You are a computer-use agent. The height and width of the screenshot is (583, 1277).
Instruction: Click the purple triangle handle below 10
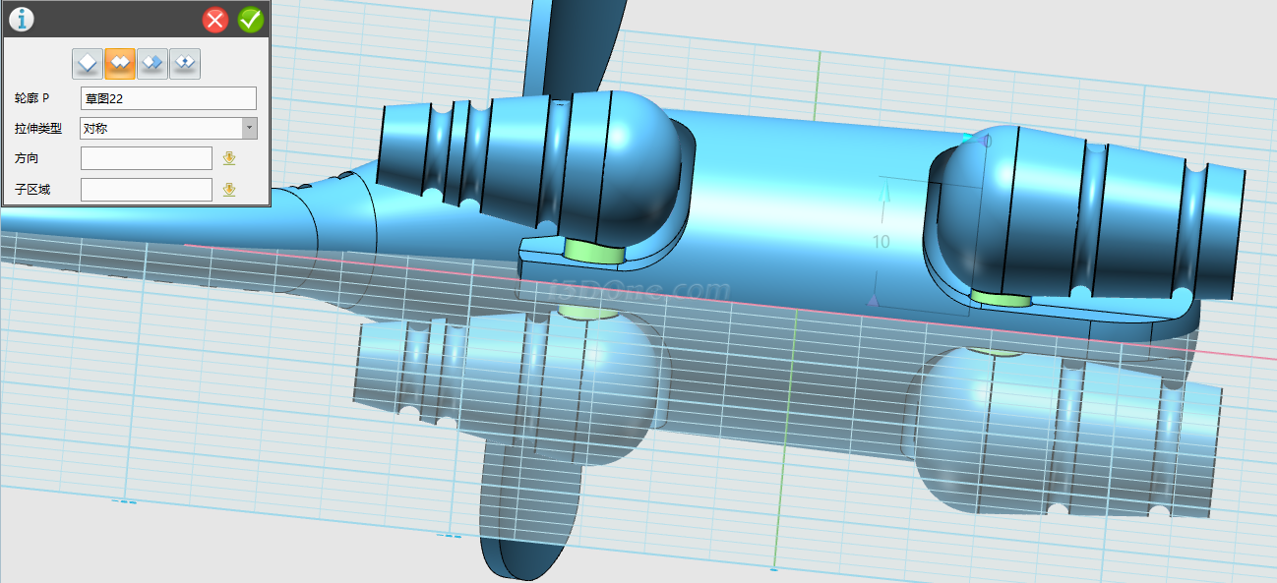tap(872, 301)
